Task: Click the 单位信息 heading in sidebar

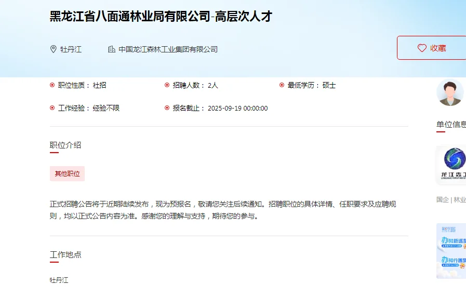Action: click(x=451, y=125)
